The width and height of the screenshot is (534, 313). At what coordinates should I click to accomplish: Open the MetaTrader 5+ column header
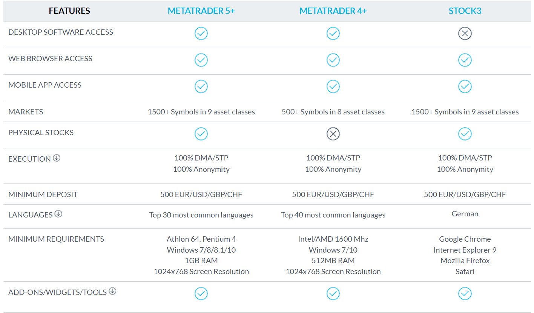pyautogui.click(x=201, y=11)
